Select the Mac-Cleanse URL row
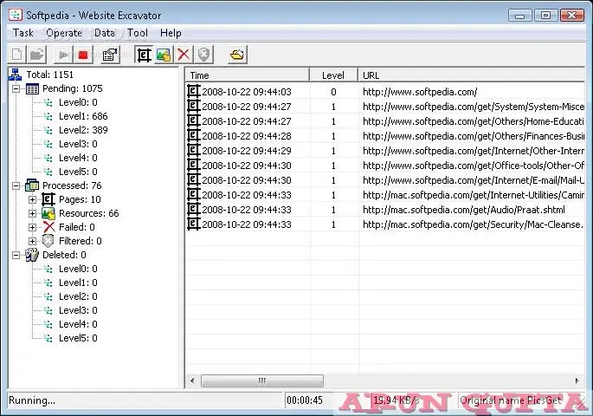This screenshot has width=593, height=416. tap(474, 224)
